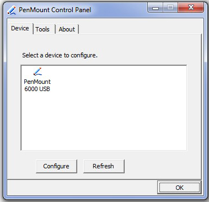Click blank panel area left of Configure

22,166
